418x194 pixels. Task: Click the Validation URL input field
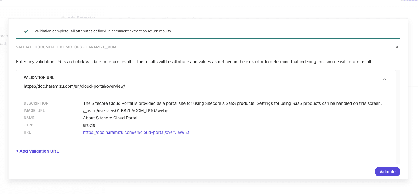84,86
